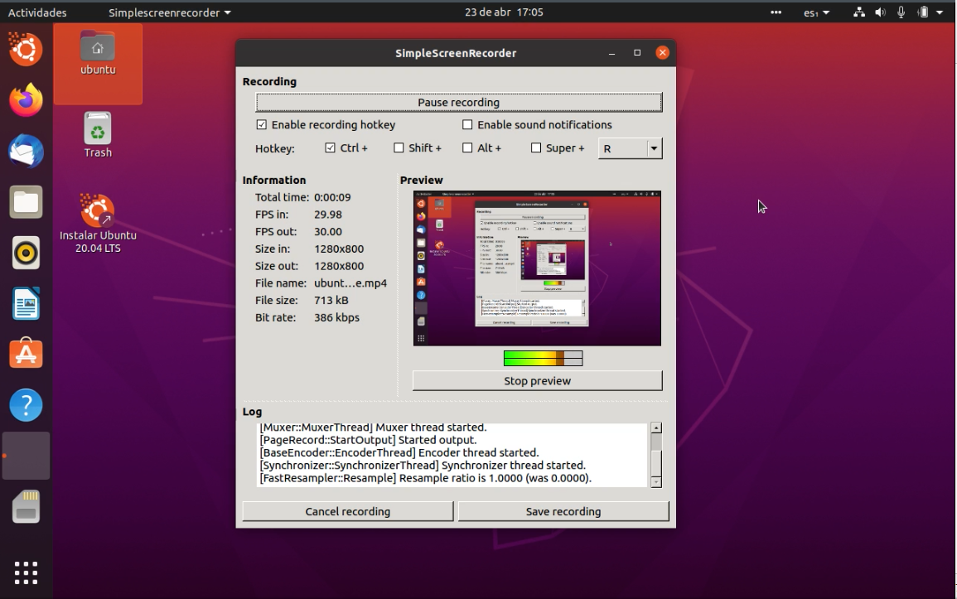The image size is (957, 599).
Task: Open the system status menu in top bar
Action: click(x=899, y=12)
